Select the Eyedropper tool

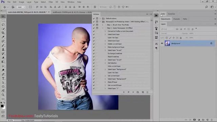[x=3, y=37]
